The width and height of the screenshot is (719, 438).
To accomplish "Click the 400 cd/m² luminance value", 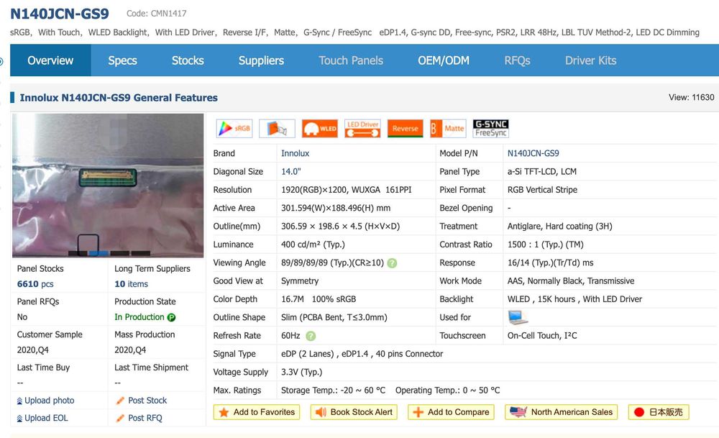I will coord(313,245).
